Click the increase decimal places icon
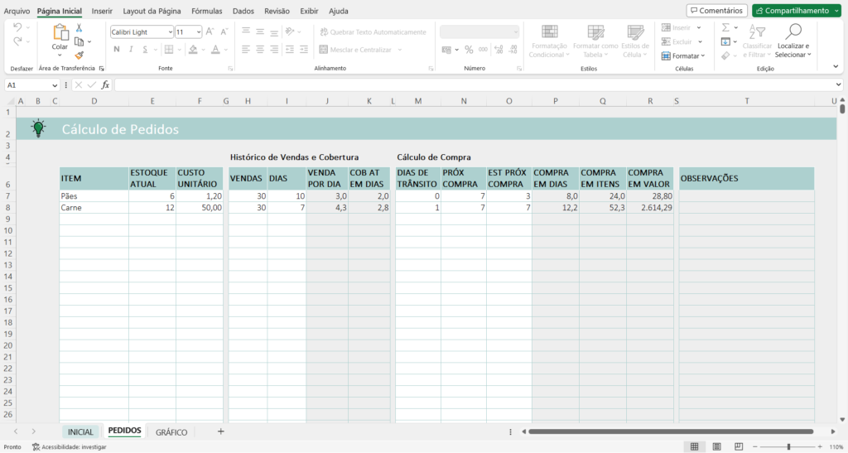Viewport: 848px width, 453px height. (499, 50)
